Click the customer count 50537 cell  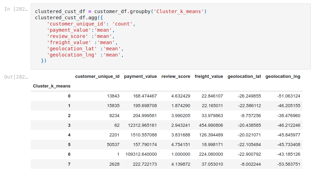(x=113, y=145)
